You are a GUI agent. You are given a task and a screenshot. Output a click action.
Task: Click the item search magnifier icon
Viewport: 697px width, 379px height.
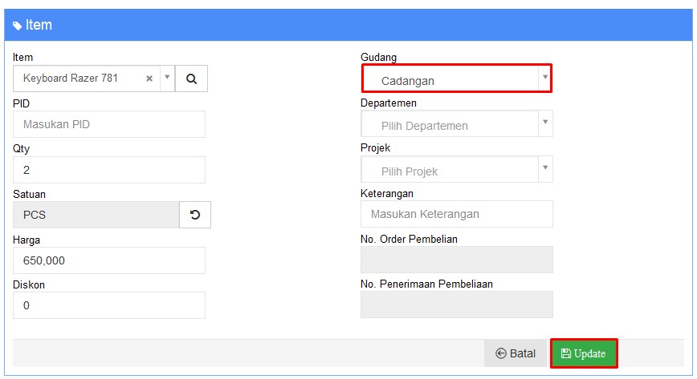coord(191,79)
